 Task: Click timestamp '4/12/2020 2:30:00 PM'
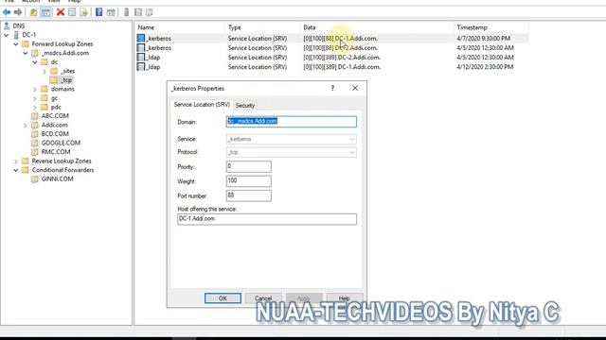(485, 67)
